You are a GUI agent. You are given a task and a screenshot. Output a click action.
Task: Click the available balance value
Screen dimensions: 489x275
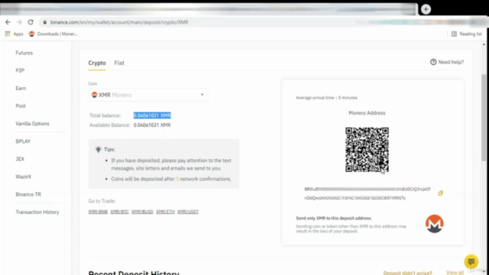[152, 125]
